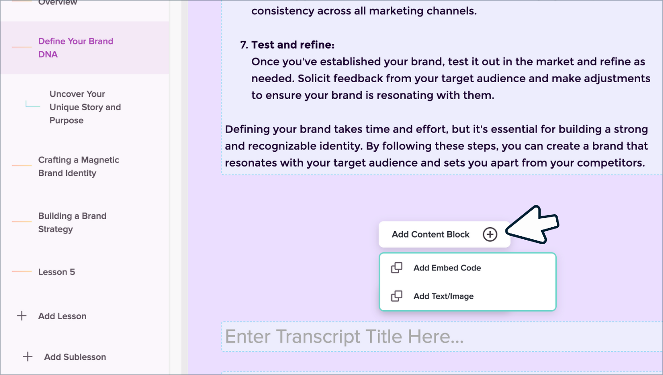Screen dimensions: 663x375
Task: Open the Define Your Brand DNA lesson
Action: tap(75, 48)
